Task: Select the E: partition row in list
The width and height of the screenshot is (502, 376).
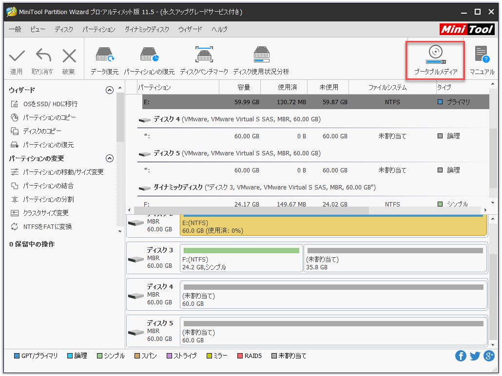Action: click(x=316, y=102)
